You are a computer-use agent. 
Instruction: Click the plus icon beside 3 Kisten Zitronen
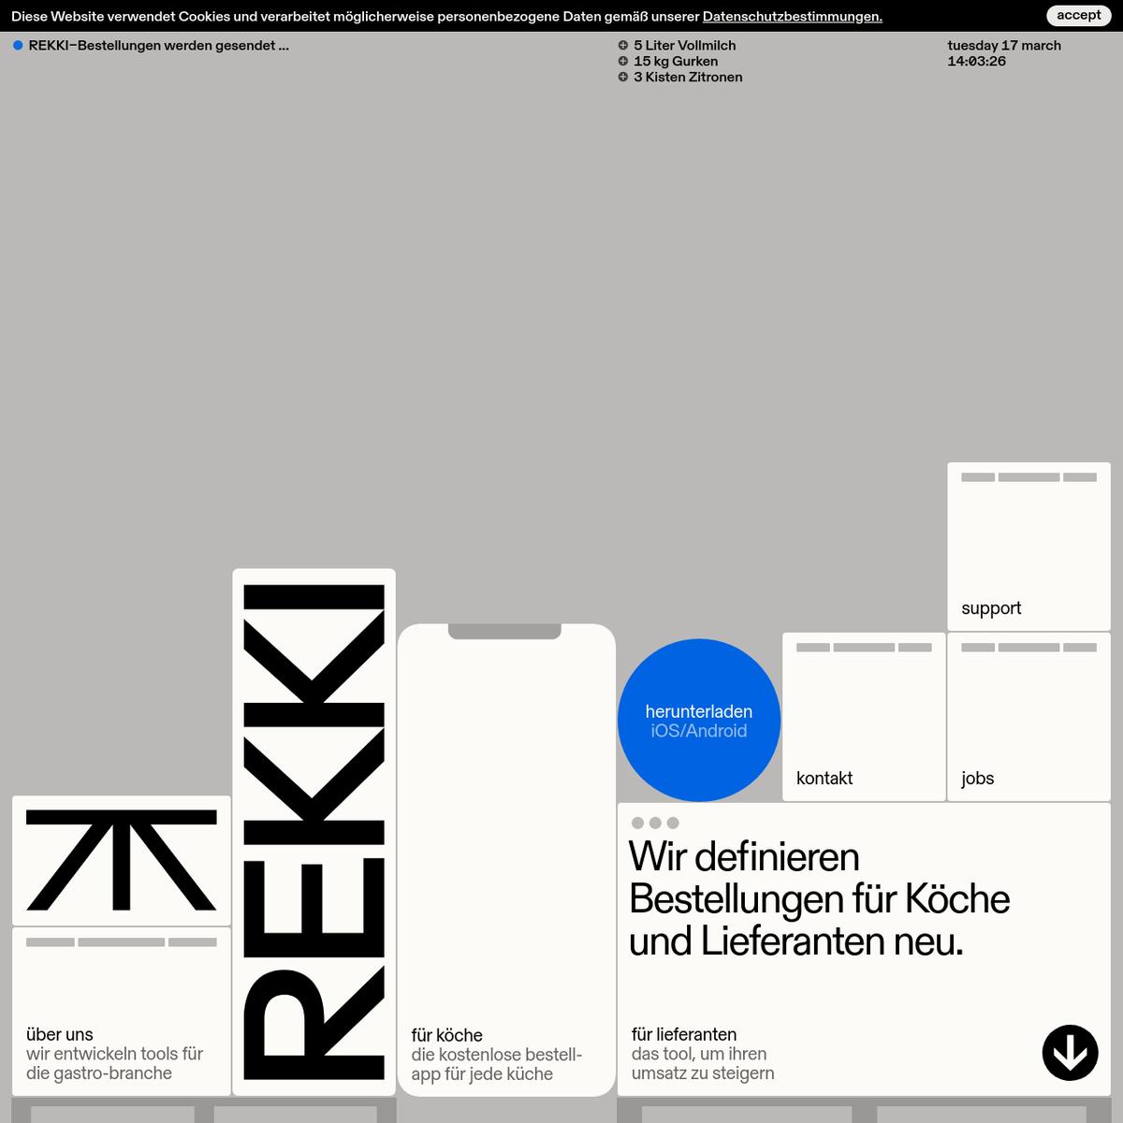pyautogui.click(x=623, y=77)
